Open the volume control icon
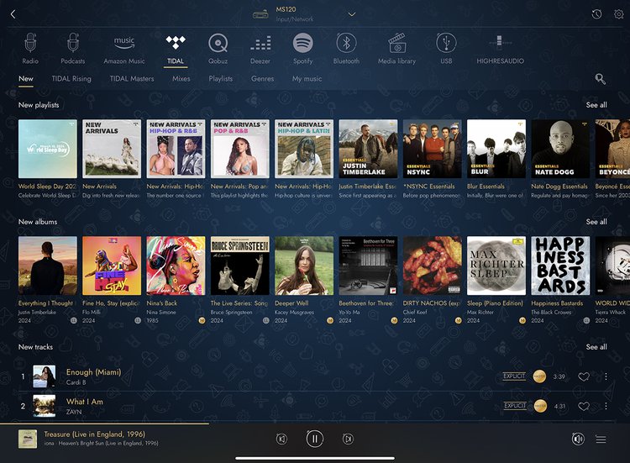This screenshot has width=630, height=463. pyautogui.click(x=578, y=439)
